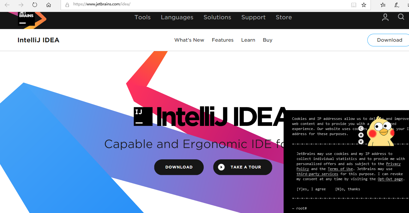Screen dimensions: 409x213
Task: Click the play icon on Take a Tour
Action: pos(221,167)
